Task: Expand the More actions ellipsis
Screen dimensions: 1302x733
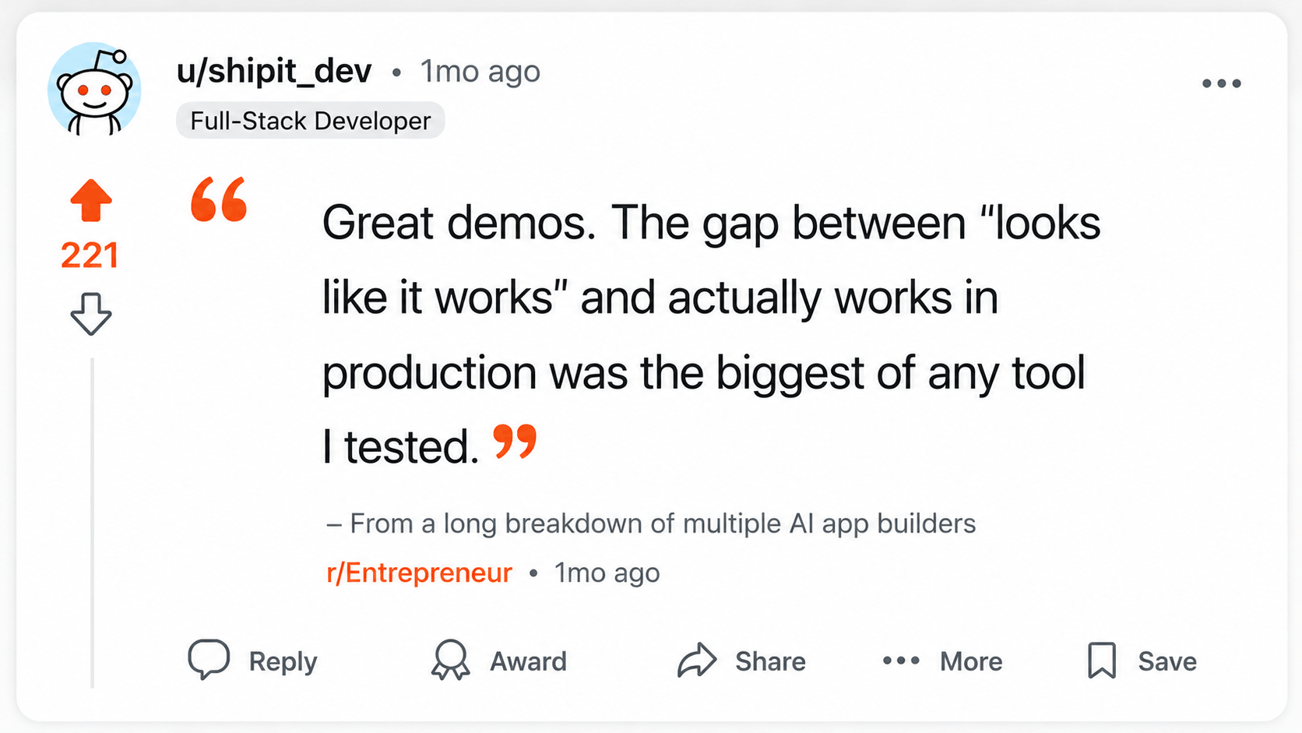Action: (x=901, y=661)
